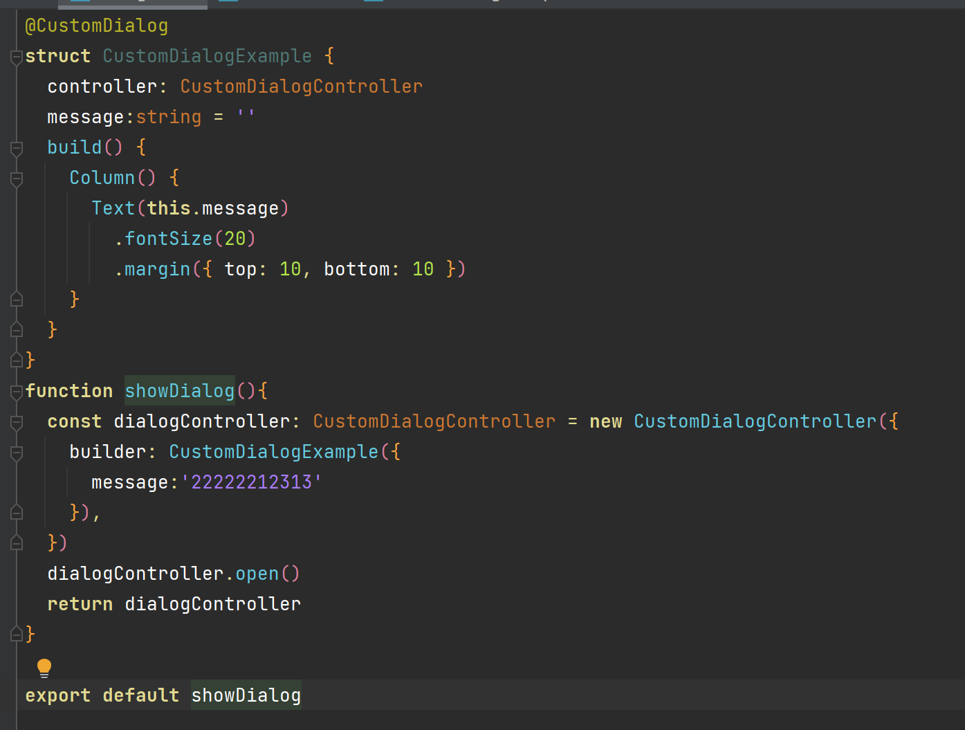Click CustomDialogExample in the struct declaration
Viewport: 965px width, 730px height.
coord(208,56)
